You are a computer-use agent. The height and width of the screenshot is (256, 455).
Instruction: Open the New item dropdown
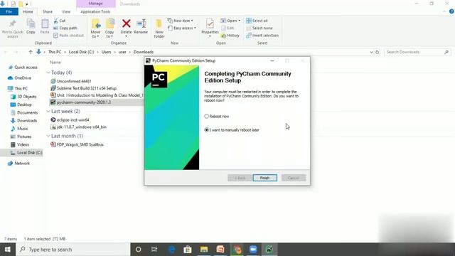180,21
